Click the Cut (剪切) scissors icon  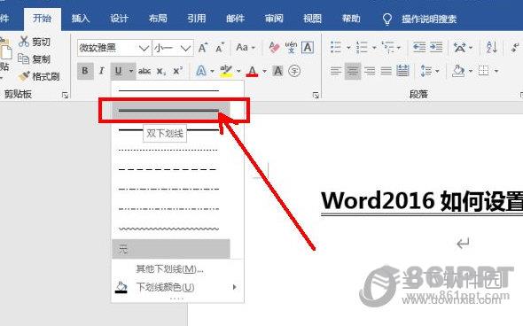(x=24, y=42)
